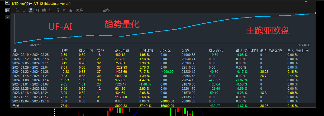Click the chart end date 2024.02.19

point(304,45)
